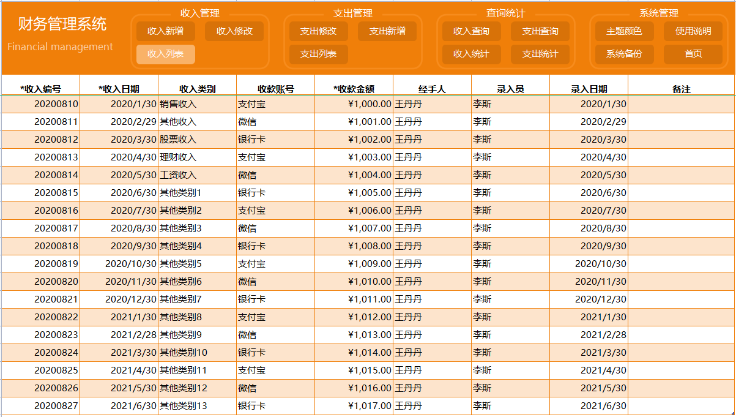Return to 首页 home page
736x417 pixels.
coord(693,54)
